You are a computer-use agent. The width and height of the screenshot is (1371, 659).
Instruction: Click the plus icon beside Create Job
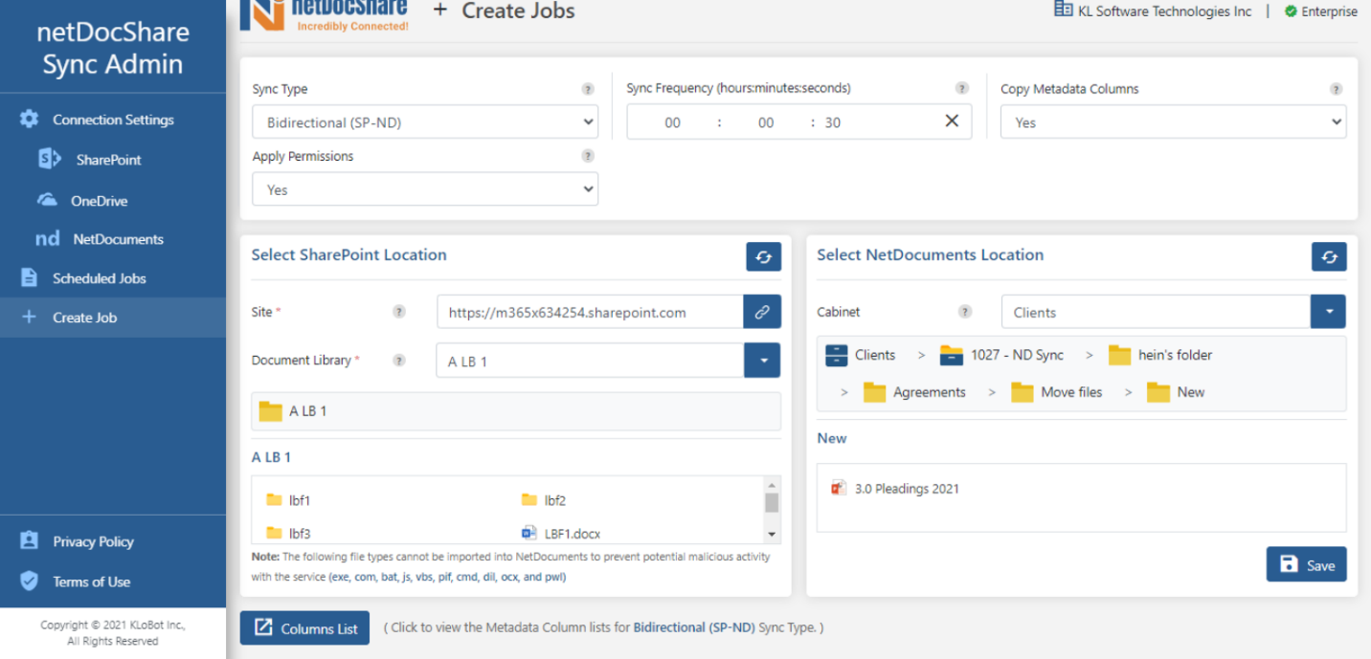point(29,318)
